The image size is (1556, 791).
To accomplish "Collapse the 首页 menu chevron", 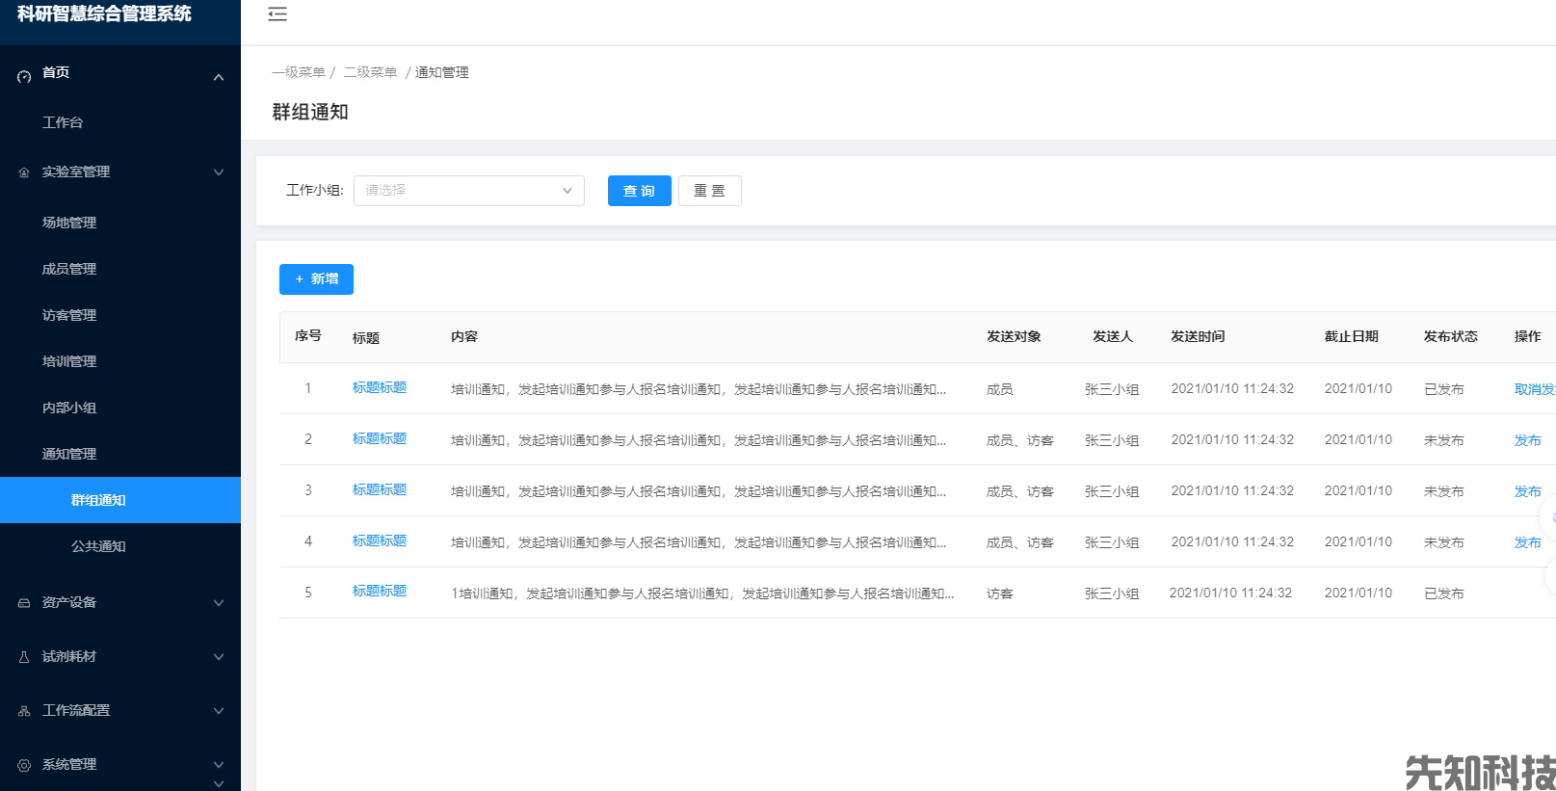I will click(219, 77).
